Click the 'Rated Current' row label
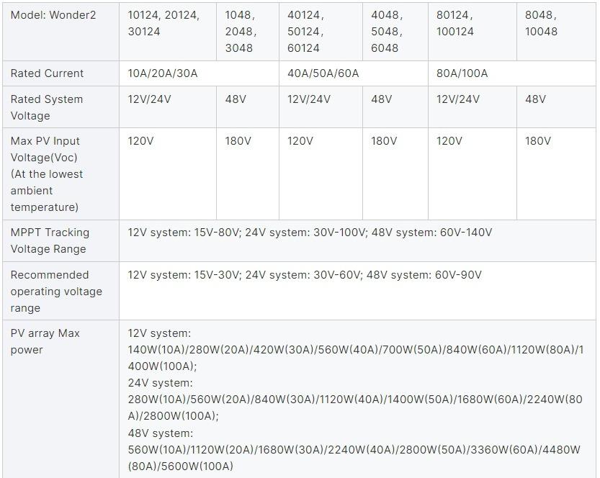 click(47, 73)
